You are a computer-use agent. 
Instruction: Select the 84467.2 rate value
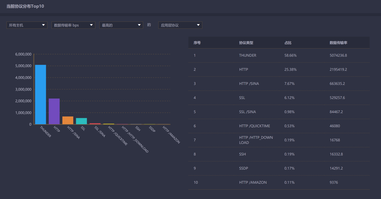[x=336, y=112]
